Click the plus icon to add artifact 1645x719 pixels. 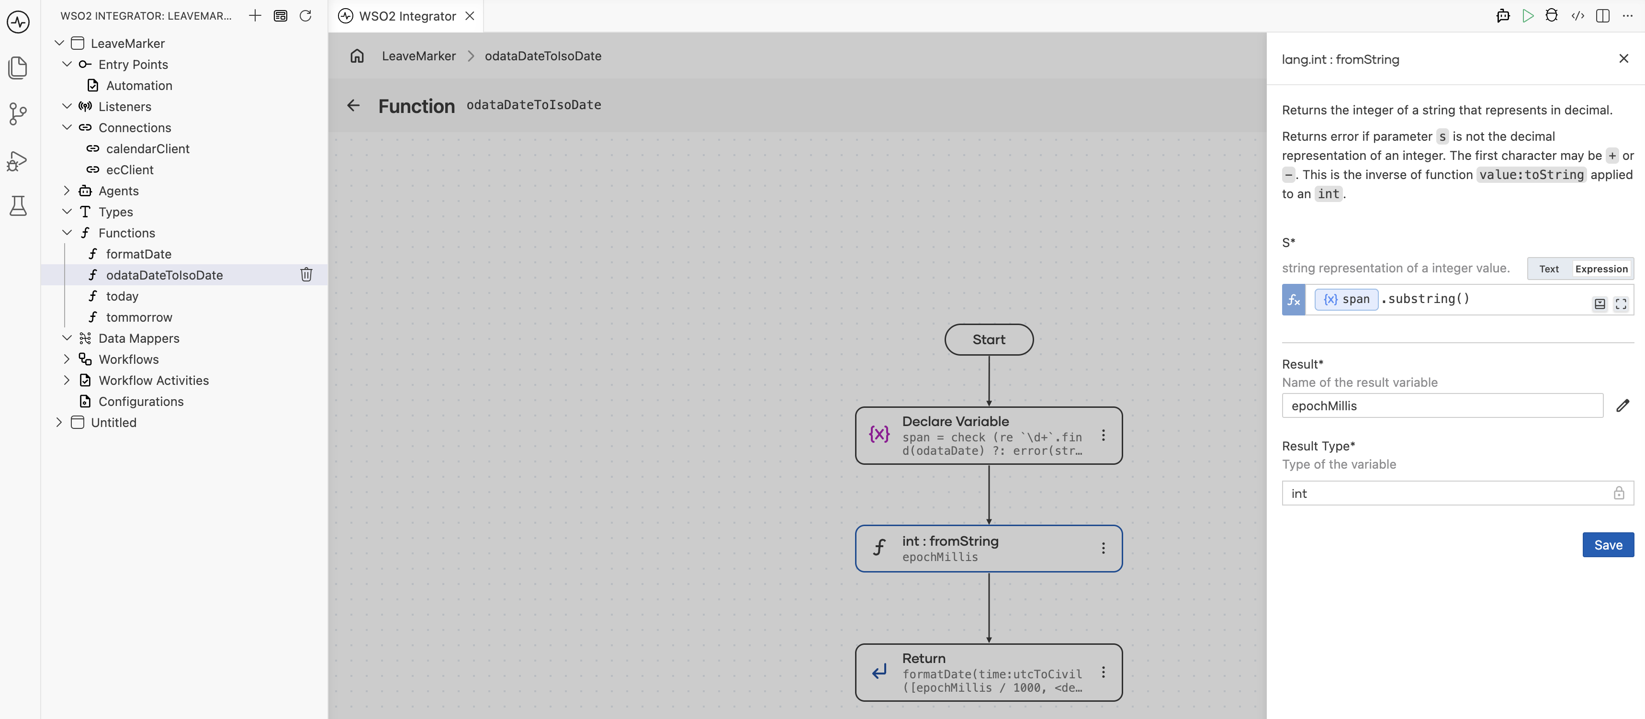pyautogui.click(x=255, y=16)
